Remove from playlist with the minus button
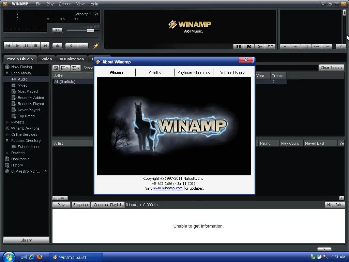 295,46
